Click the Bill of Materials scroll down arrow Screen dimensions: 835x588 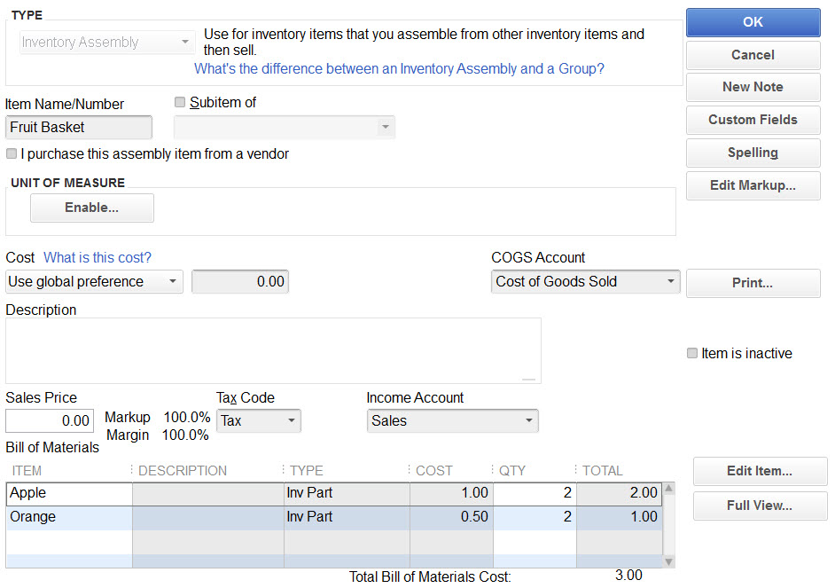pyautogui.click(x=669, y=561)
